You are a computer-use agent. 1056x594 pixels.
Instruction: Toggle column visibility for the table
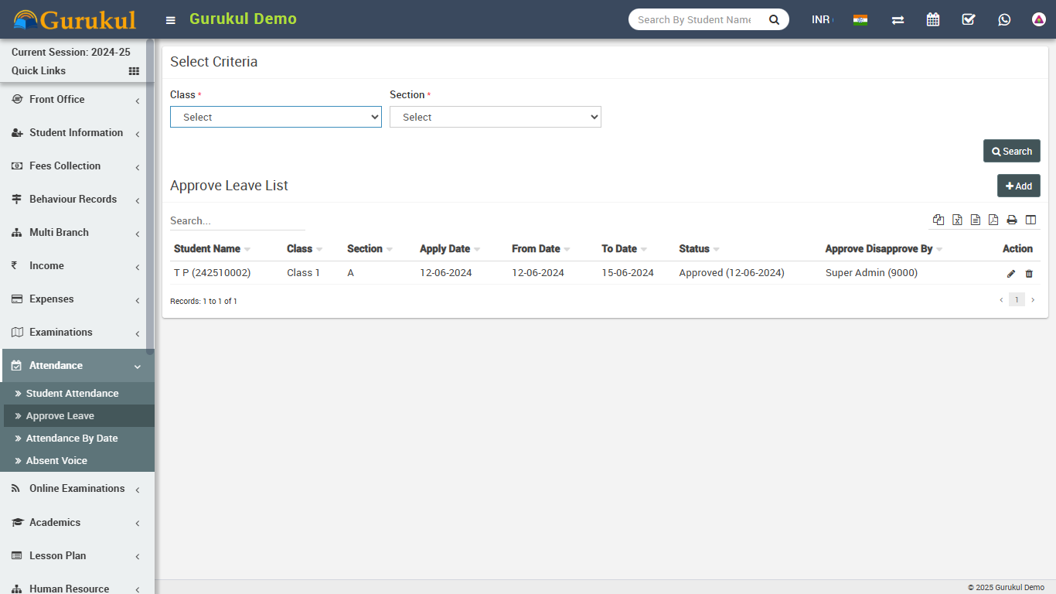click(1030, 220)
